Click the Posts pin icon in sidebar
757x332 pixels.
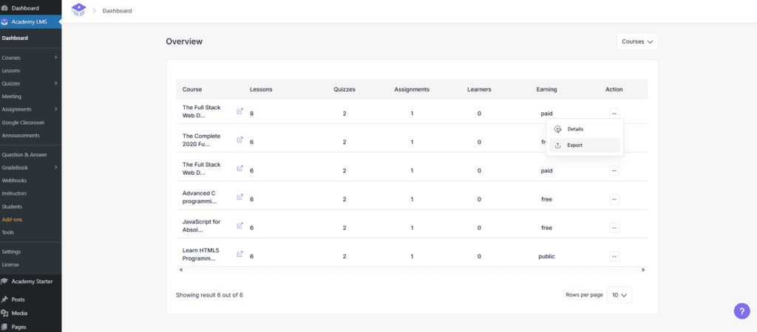5,300
